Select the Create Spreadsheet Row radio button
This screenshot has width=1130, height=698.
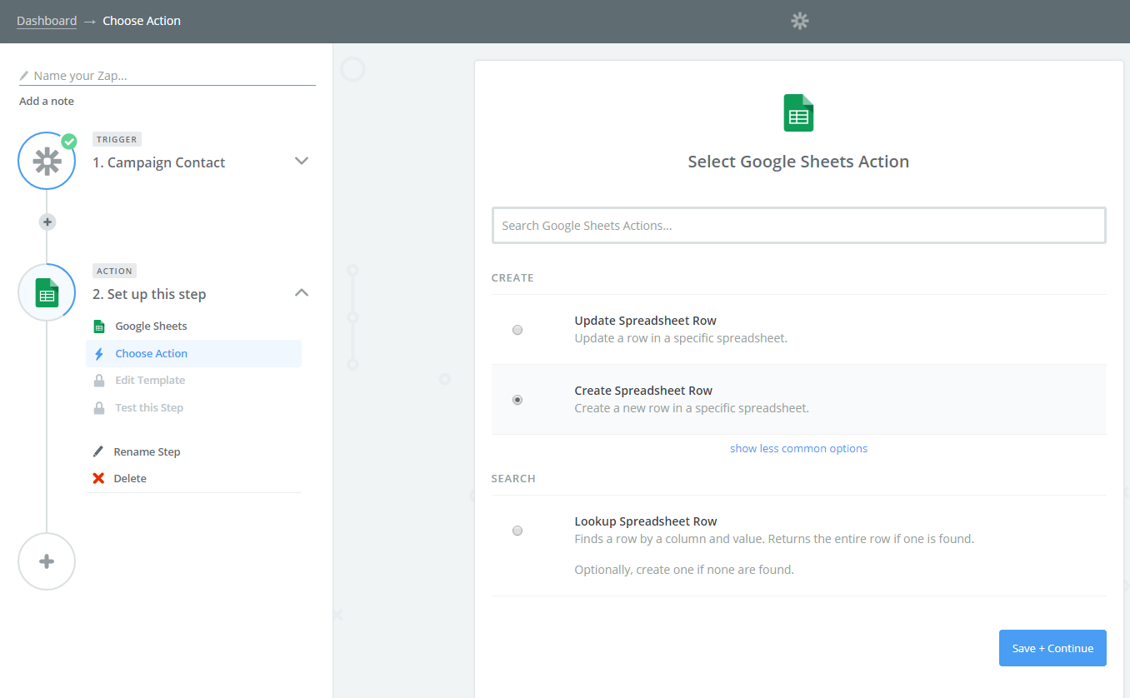(517, 400)
